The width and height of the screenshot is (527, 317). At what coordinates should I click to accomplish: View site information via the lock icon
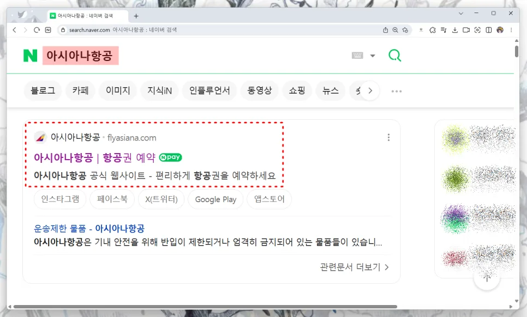[x=63, y=30]
